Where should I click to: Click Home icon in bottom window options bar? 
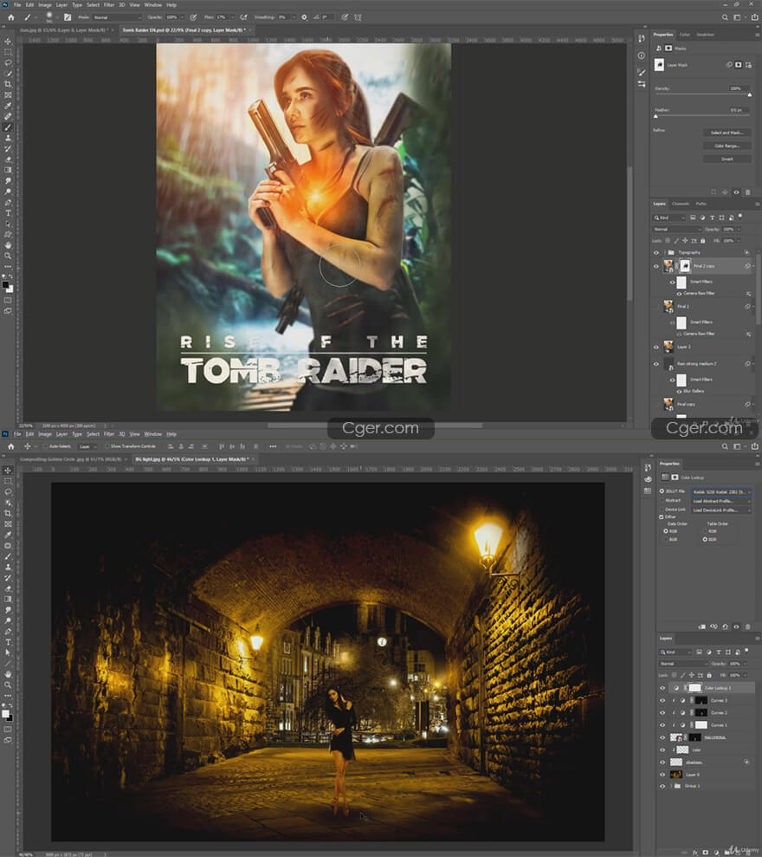(10, 446)
